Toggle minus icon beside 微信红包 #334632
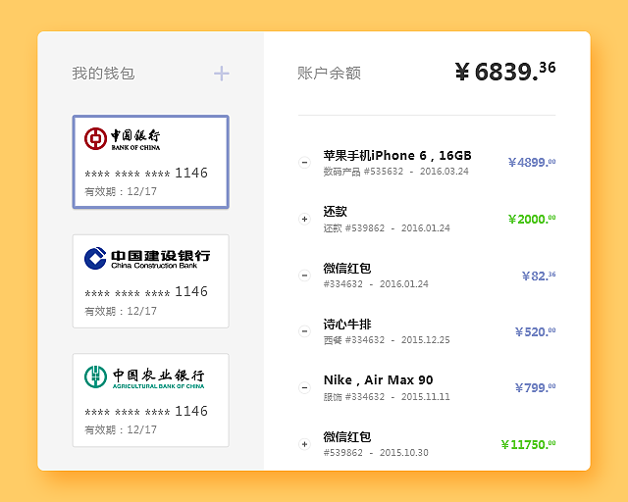 [304, 276]
